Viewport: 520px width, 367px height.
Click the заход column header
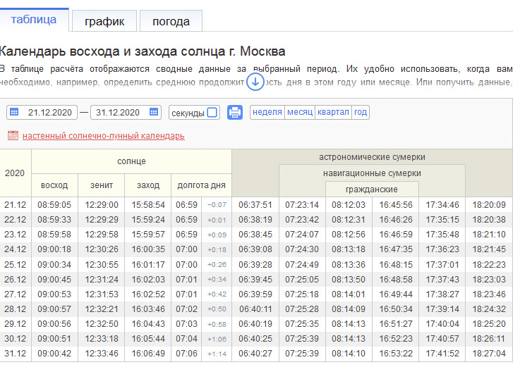coord(148,185)
